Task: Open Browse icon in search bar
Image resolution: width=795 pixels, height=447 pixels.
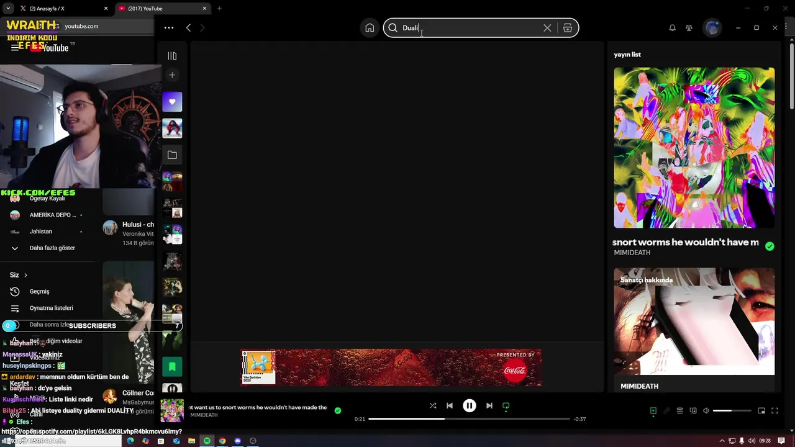Action: coord(568,28)
